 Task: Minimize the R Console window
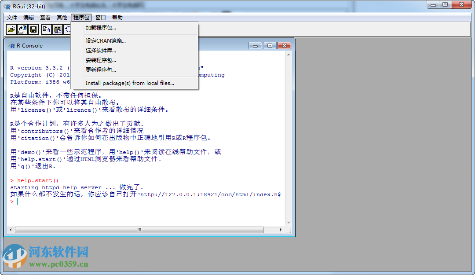256,45
